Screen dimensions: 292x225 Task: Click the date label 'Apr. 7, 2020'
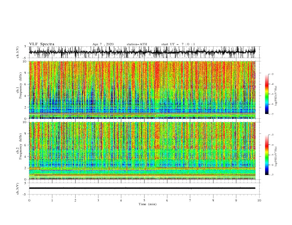click(103, 44)
